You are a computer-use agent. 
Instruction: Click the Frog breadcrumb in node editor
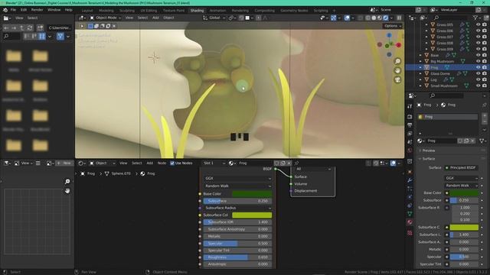[x=88, y=173]
